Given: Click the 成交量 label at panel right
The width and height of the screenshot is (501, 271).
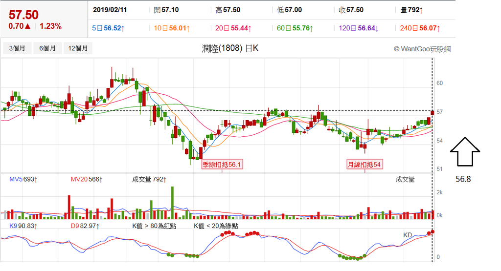Looking at the screenshot, I should click(405, 180).
